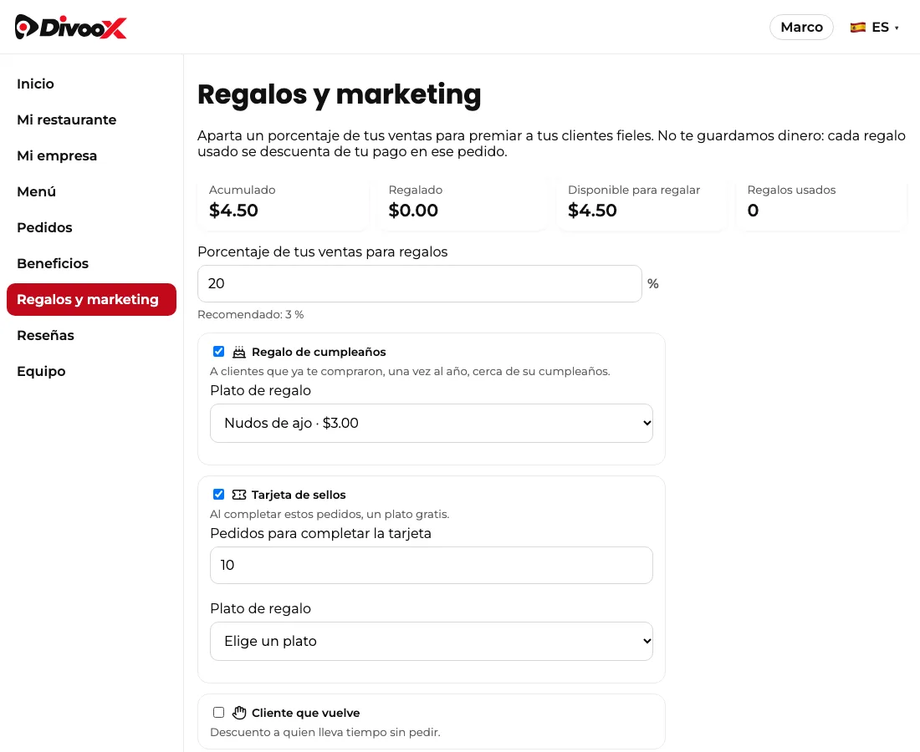920x752 pixels.
Task: Click the Recomendado: 3 % hint
Action: (251, 315)
